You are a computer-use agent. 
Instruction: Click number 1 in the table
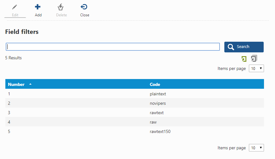[x=9, y=94]
